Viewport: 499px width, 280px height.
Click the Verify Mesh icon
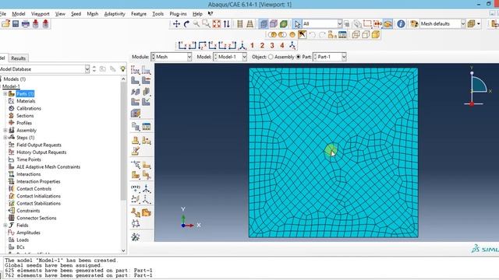pyautogui.click(x=147, y=102)
